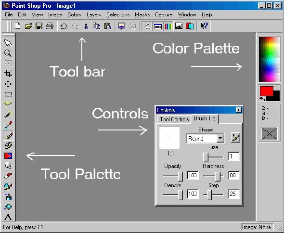
Task: Select the Crop tool
Action: click(8, 74)
